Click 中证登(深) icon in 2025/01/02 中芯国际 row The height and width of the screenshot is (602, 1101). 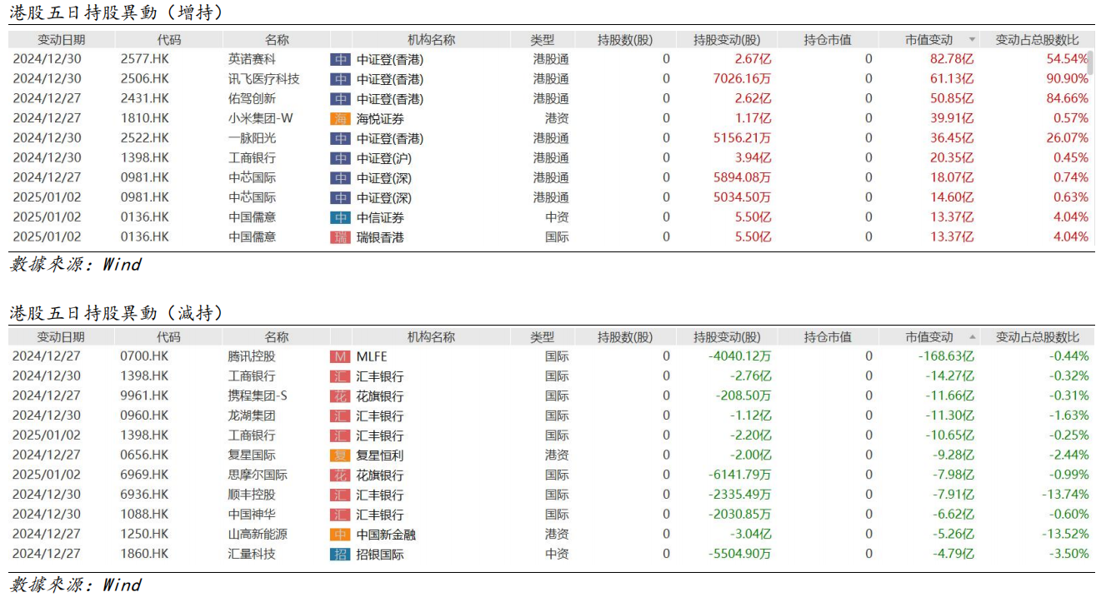point(340,197)
